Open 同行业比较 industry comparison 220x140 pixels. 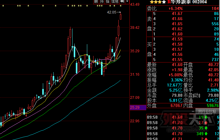click(x=207, y=111)
